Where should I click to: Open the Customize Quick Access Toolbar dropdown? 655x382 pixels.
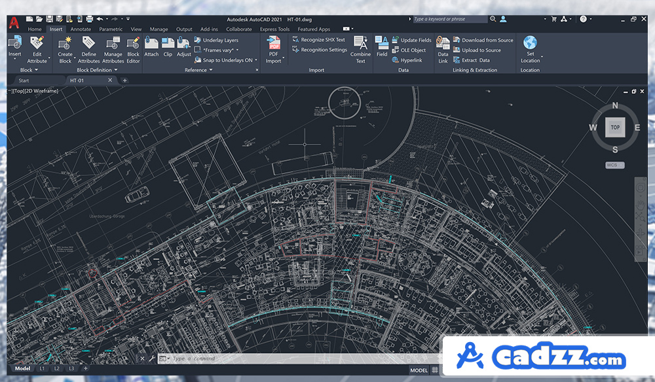pyautogui.click(x=128, y=19)
